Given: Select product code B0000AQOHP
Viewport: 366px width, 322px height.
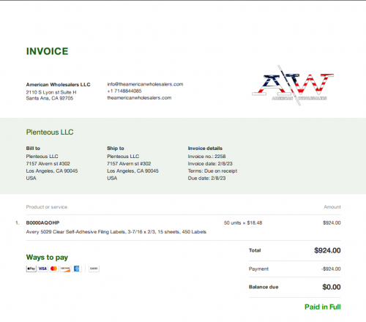Looking at the screenshot, I should (42, 223).
